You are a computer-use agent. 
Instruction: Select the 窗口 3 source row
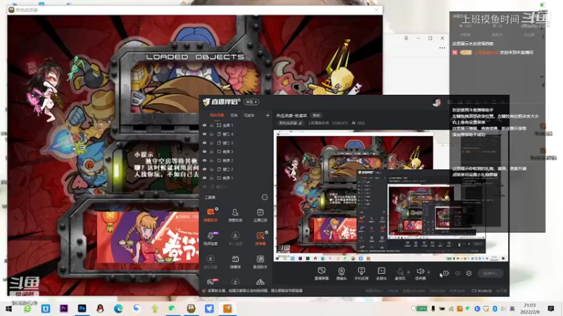[x=235, y=143]
